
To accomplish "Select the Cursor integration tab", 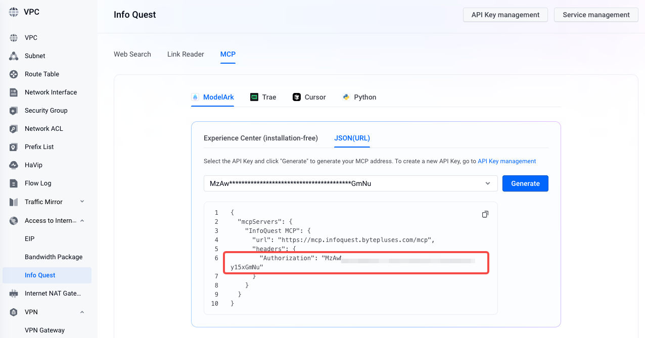I will (x=309, y=97).
